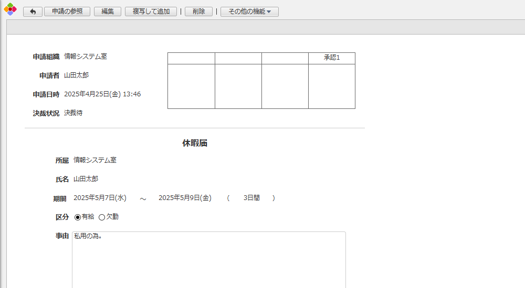Image resolution: width=525 pixels, height=288 pixels.
Task: Select the 有給 radio button
Action: [78, 217]
